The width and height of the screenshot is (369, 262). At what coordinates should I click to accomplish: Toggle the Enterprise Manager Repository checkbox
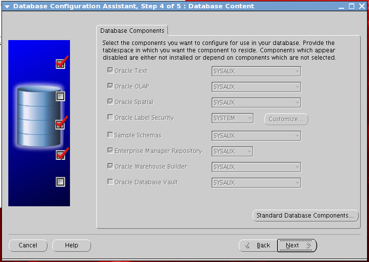111,151
